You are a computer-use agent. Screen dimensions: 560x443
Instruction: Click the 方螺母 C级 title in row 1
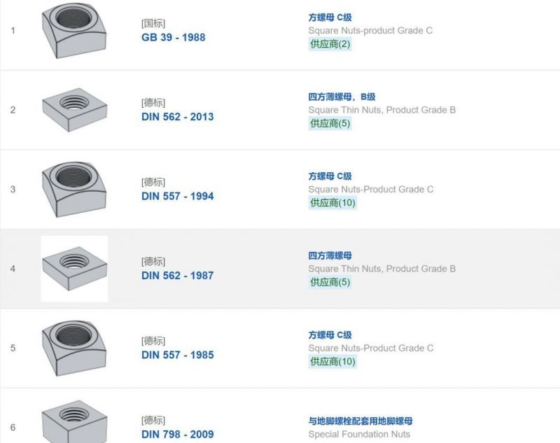(330, 17)
